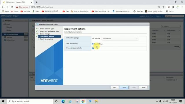Click the microphone tray icon

coord(160,101)
